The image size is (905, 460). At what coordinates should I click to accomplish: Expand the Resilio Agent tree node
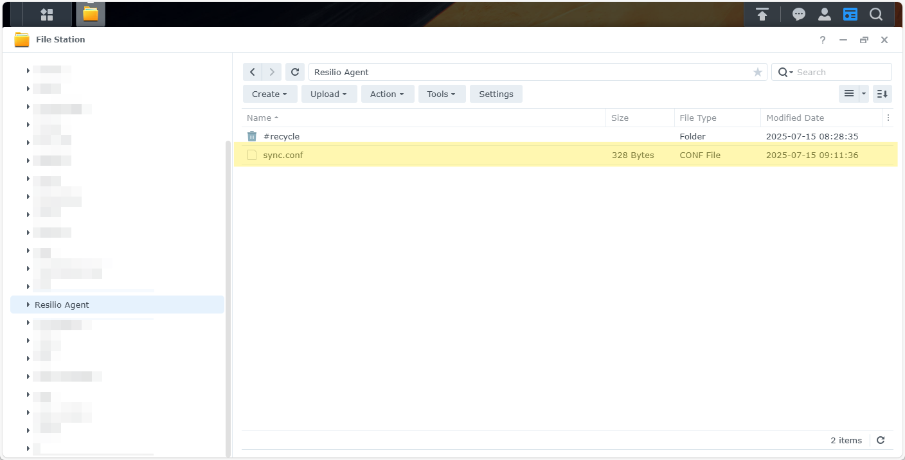pos(28,305)
